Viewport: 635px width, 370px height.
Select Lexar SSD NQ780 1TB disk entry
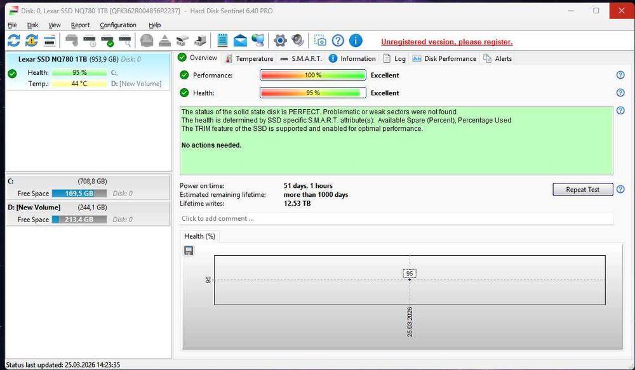point(88,71)
